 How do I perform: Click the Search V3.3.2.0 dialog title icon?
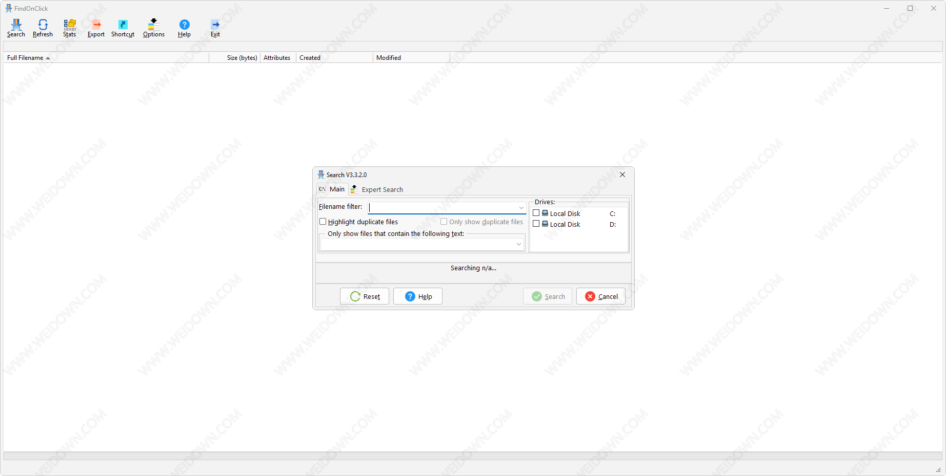coord(321,175)
